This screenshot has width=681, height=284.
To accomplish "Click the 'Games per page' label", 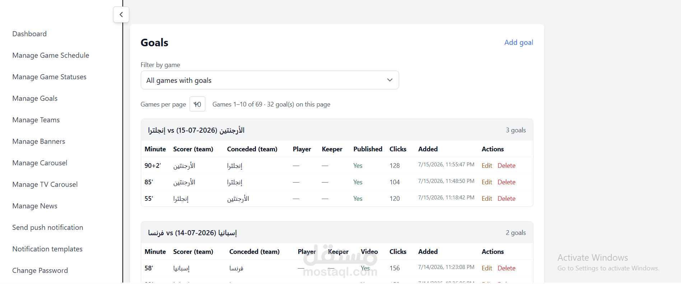I will click(163, 104).
